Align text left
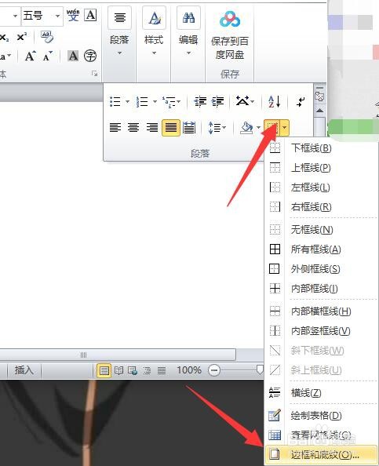 coord(115,128)
